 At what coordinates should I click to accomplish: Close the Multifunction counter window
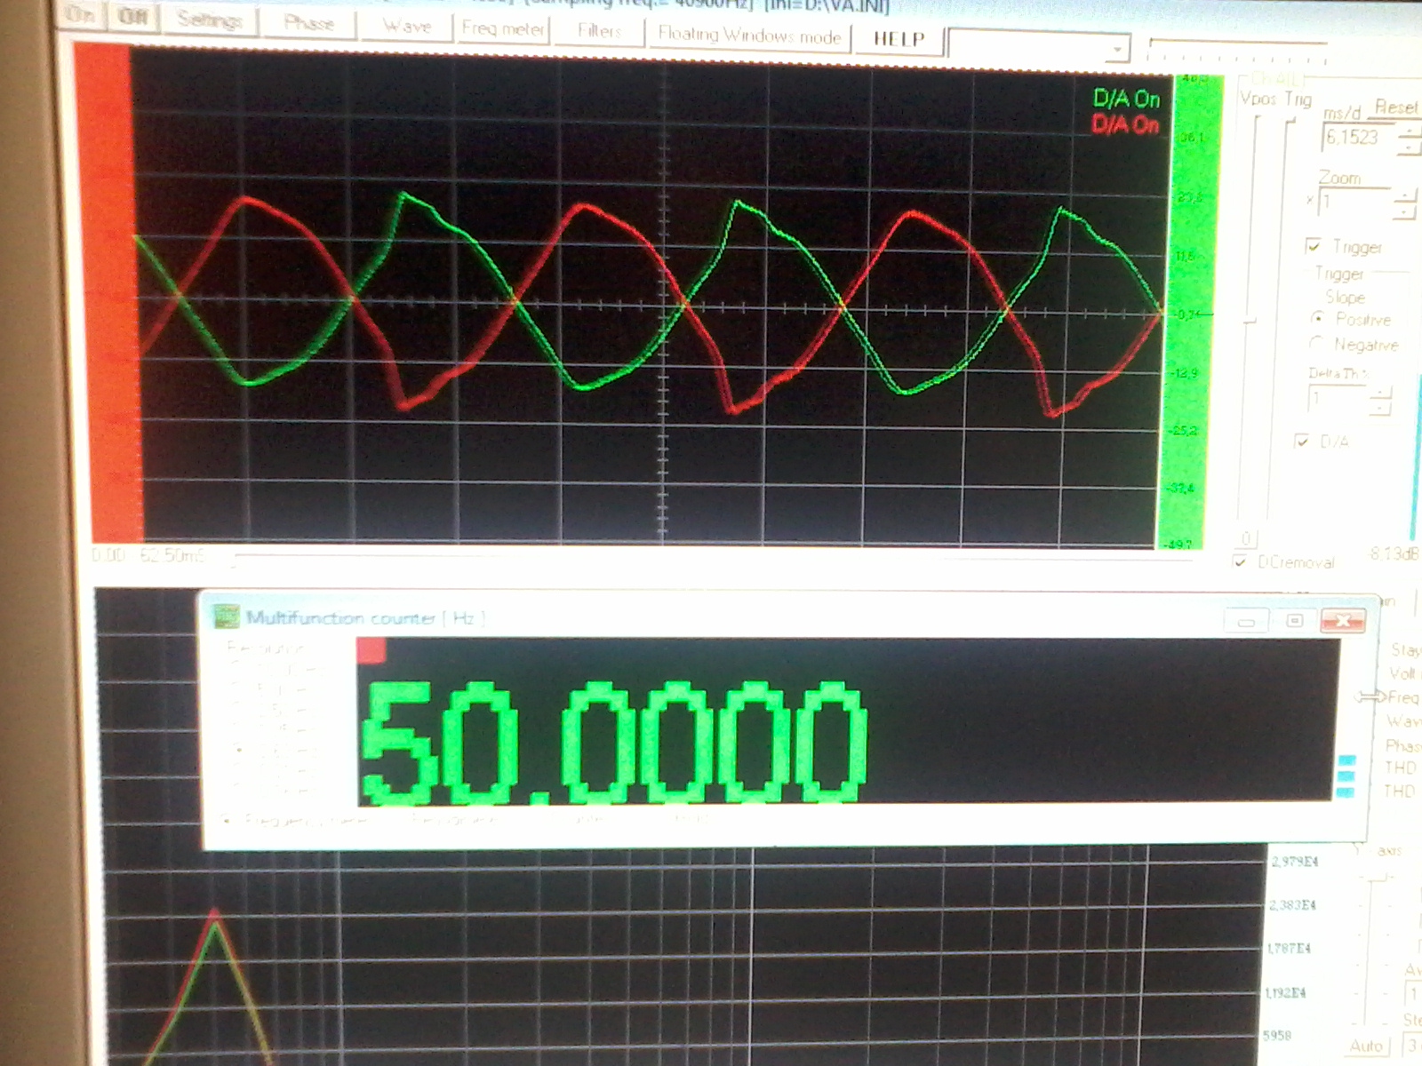coord(1343,621)
